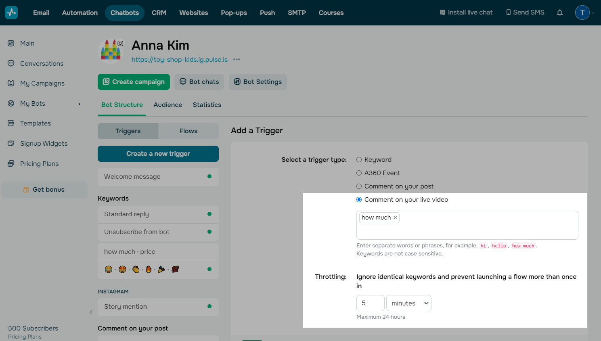Click the throttling number input field
This screenshot has width=601, height=341.
point(370,303)
